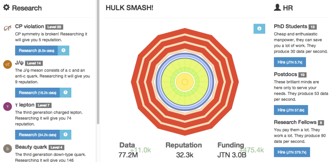
Task: Research CP violation for 8.5k data
Action: (36, 50)
